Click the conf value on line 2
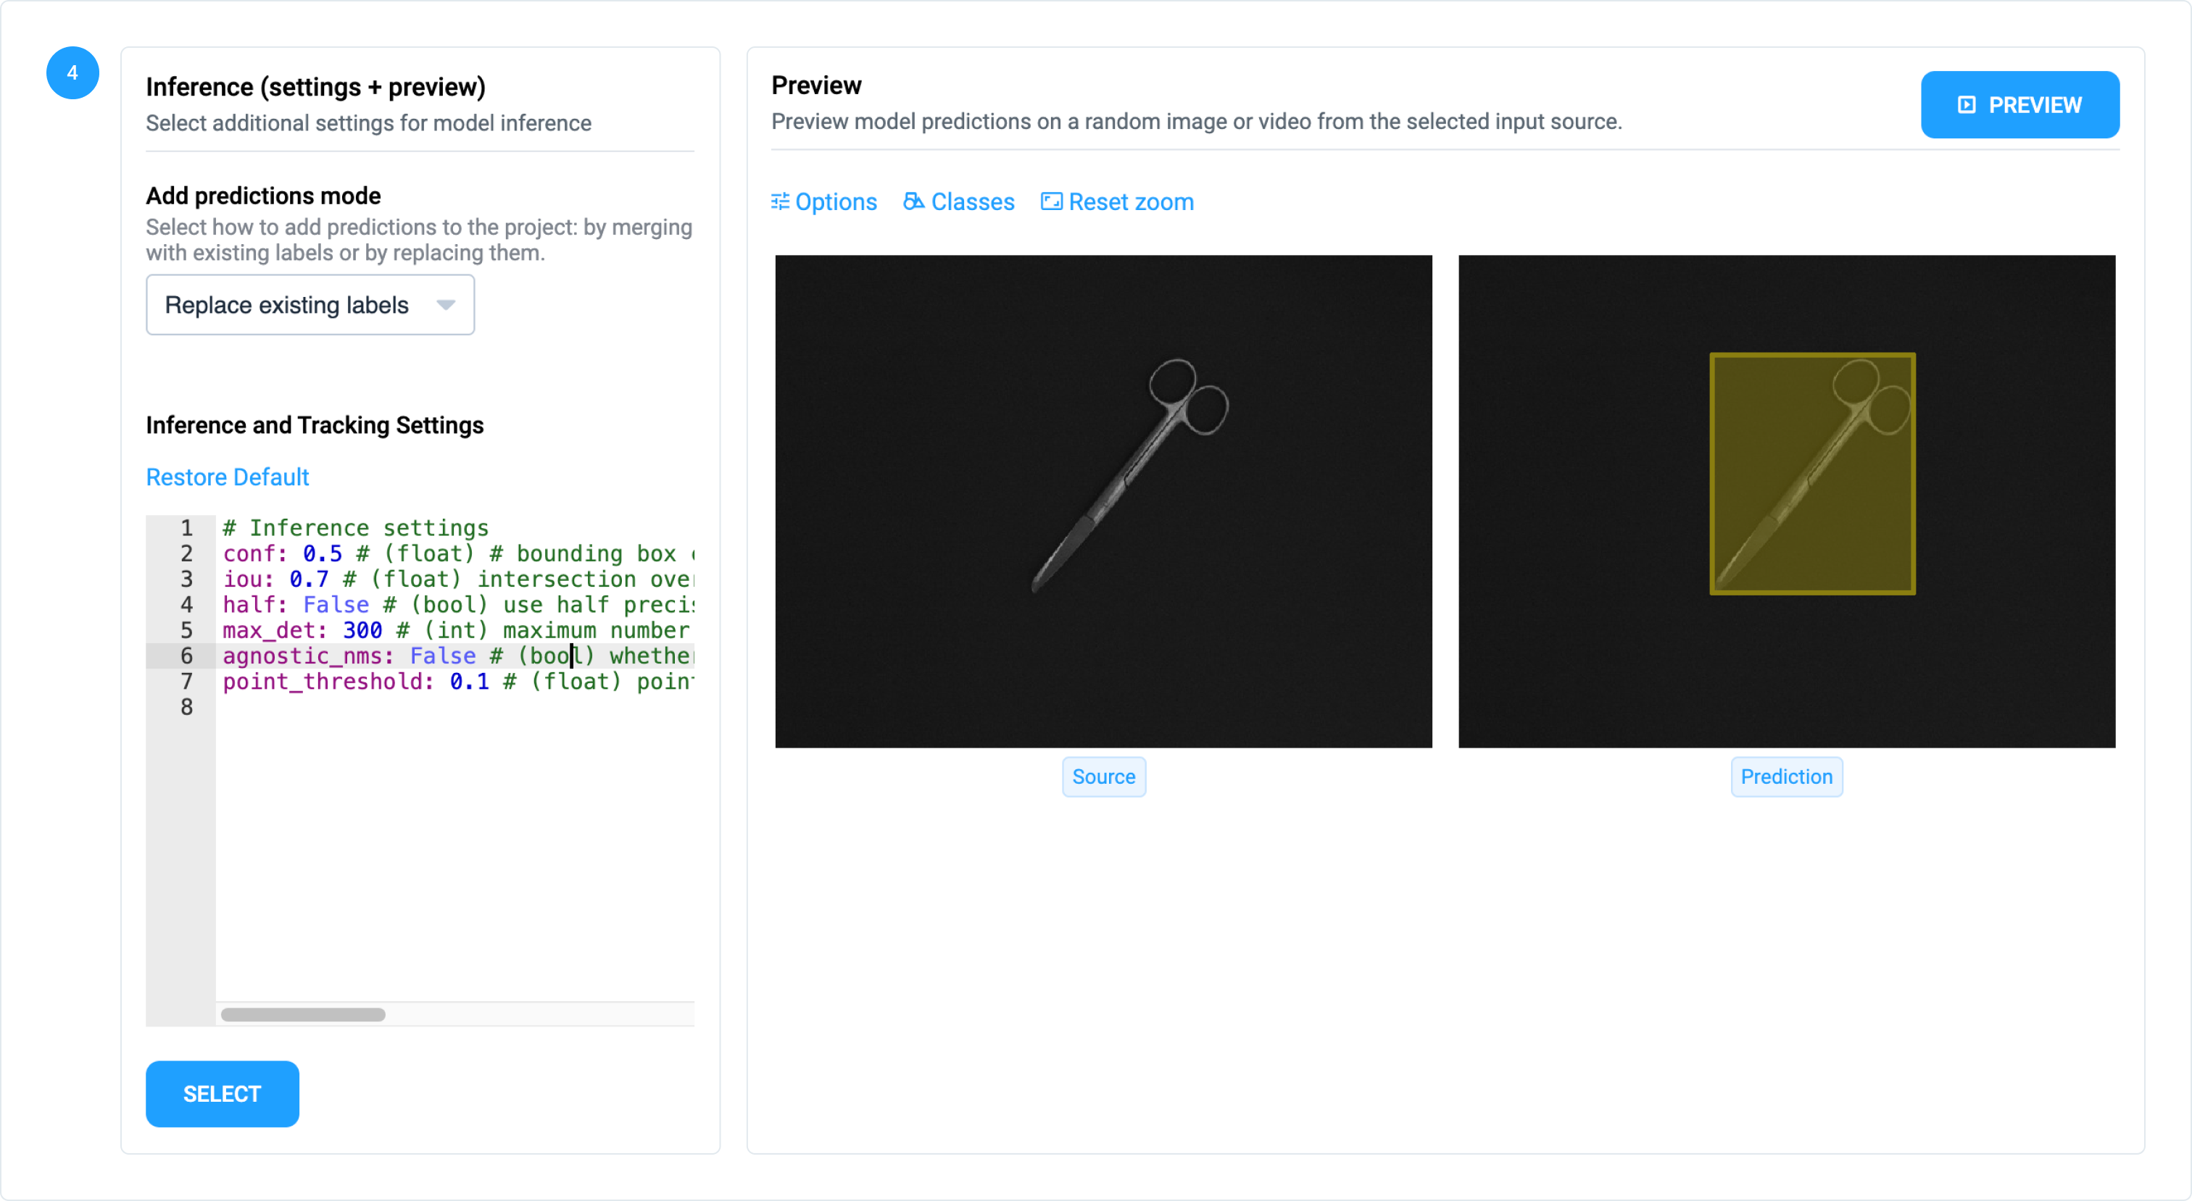The height and width of the screenshot is (1201, 2192). click(x=322, y=553)
